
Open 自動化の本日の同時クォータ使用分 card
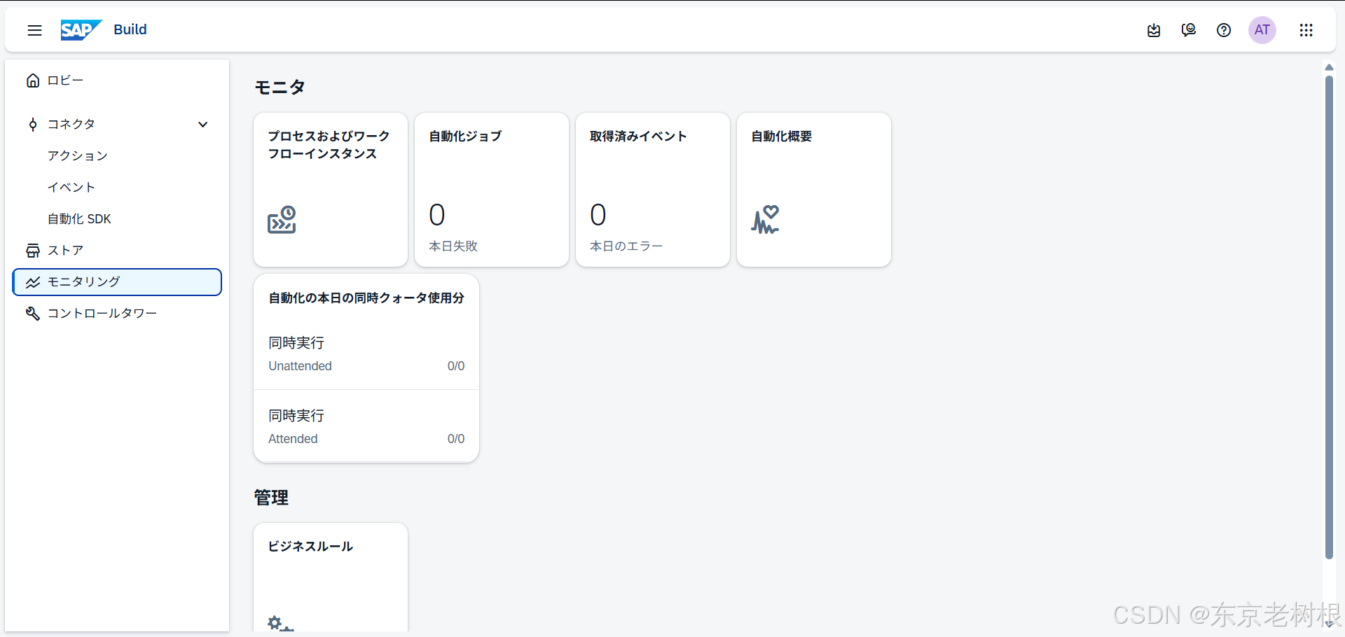tap(366, 368)
